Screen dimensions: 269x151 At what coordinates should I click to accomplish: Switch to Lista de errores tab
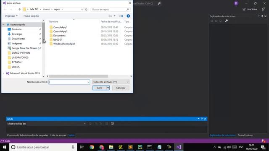(x=58, y=135)
